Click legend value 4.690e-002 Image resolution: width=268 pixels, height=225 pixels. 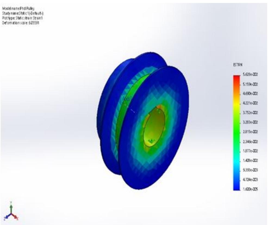click(250, 94)
